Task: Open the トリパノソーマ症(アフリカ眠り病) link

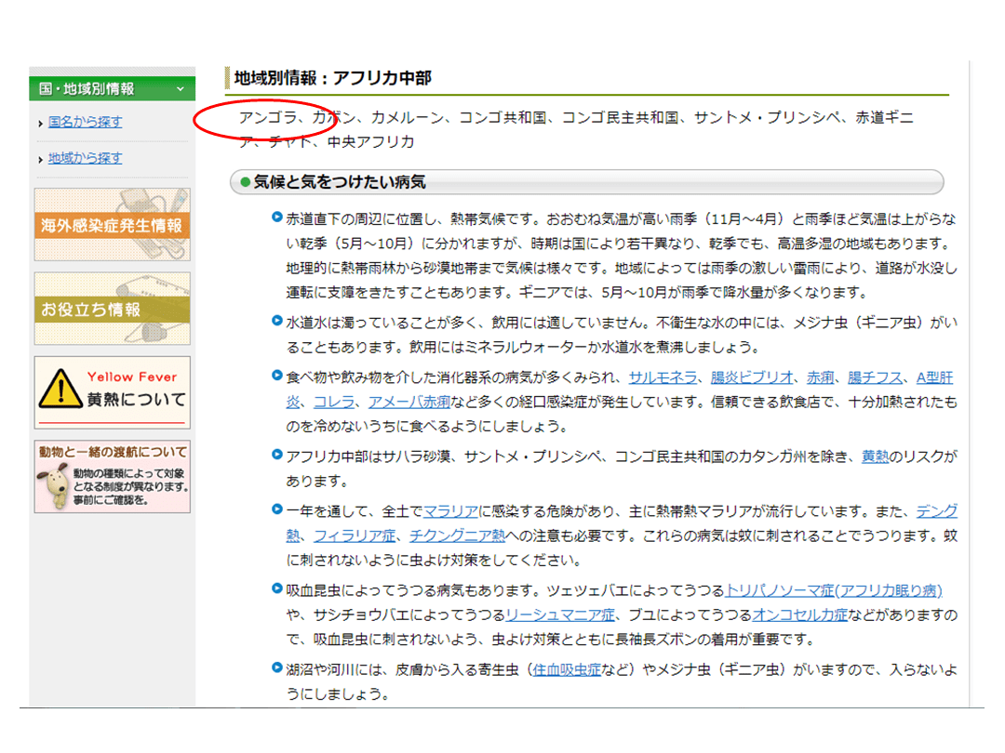Action: 834,590
